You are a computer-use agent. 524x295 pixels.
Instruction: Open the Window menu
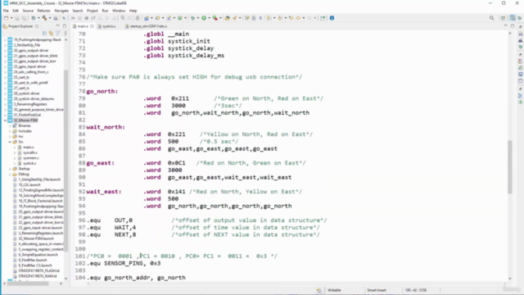(x=119, y=11)
